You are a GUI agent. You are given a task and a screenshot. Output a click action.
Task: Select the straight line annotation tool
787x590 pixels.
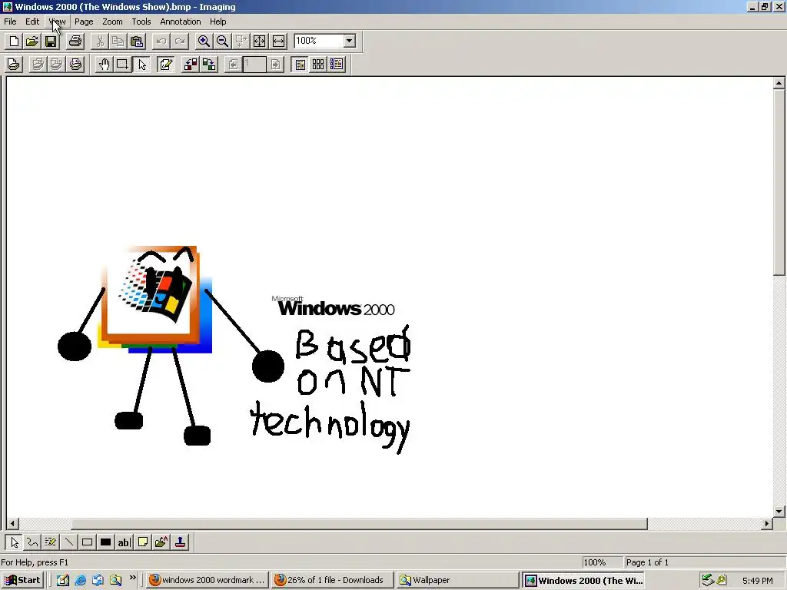[68, 542]
